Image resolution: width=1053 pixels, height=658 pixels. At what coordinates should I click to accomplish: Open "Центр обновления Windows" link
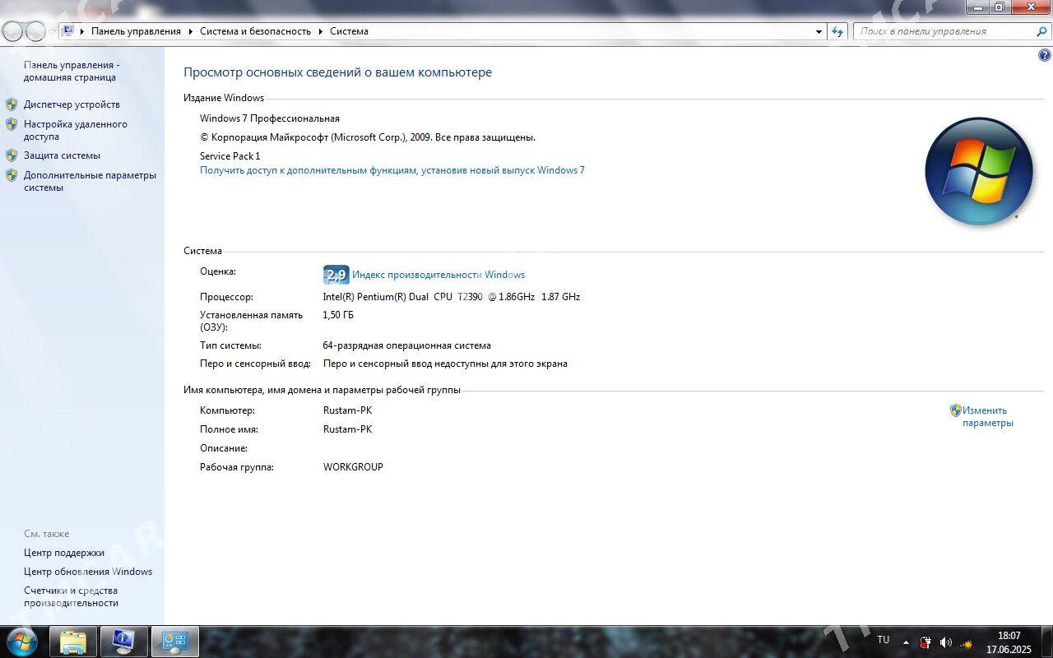point(88,572)
